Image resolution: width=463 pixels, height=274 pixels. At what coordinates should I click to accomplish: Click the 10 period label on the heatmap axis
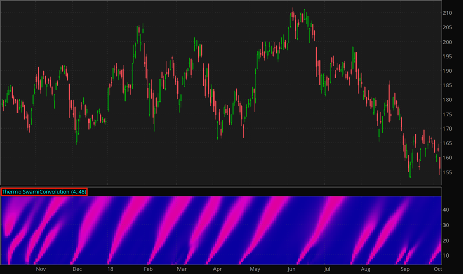446,255
